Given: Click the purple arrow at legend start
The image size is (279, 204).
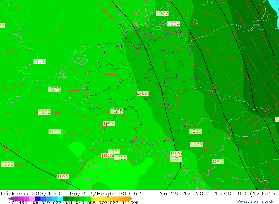Looking at the screenshot, I should (10, 198).
